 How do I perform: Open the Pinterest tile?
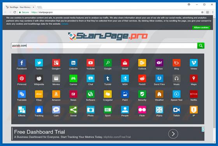coord(22,78)
